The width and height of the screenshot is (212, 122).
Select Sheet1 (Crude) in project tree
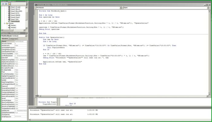point(15,7)
